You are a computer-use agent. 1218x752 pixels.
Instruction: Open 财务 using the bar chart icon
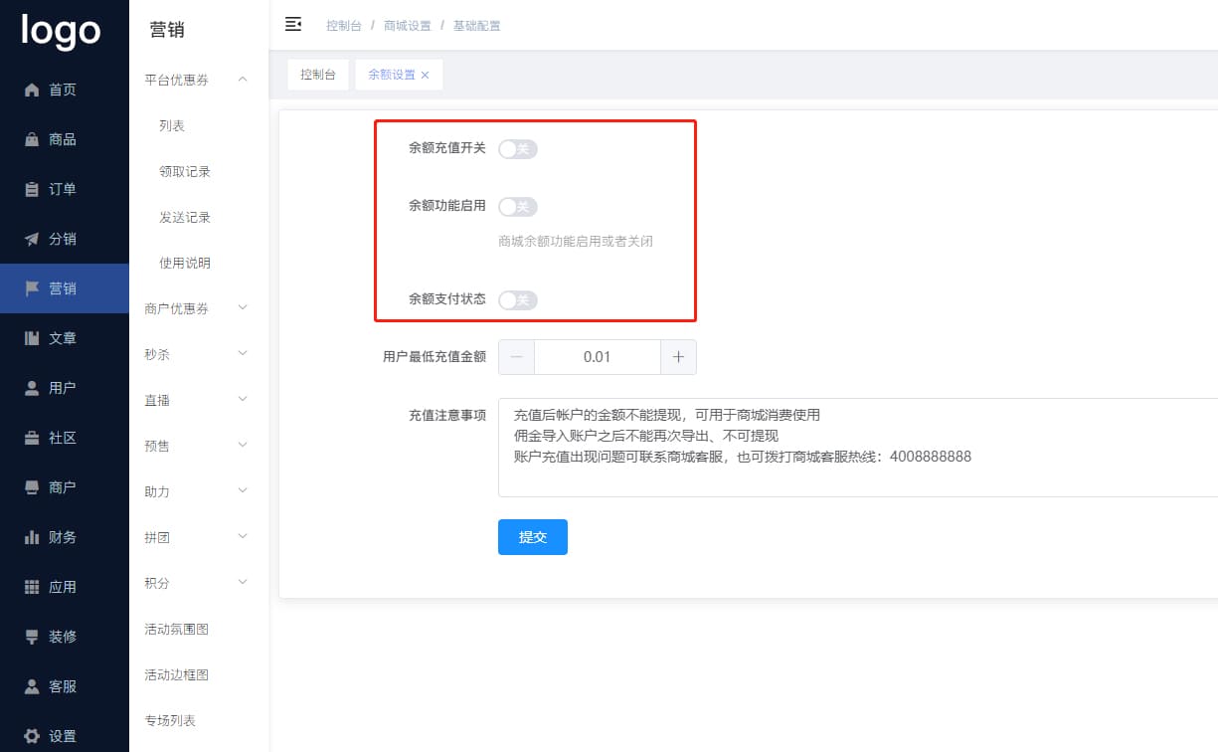click(32, 537)
